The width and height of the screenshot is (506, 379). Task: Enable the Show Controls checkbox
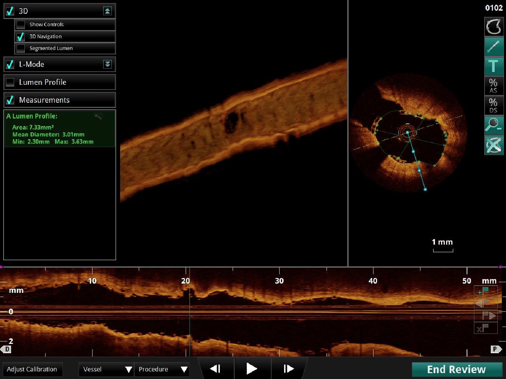pyautogui.click(x=21, y=25)
